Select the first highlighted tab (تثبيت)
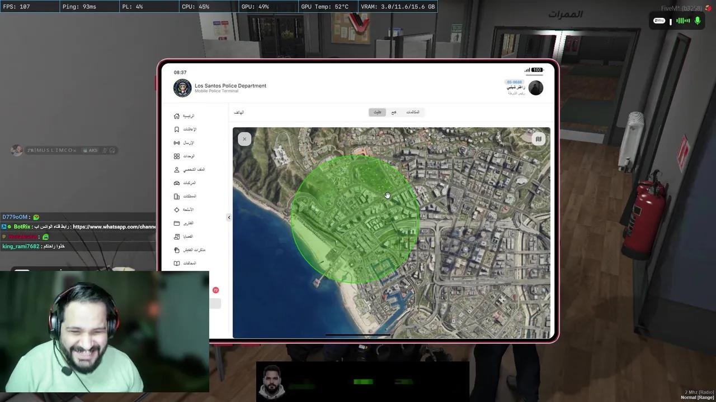This screenshot has width=716, height=402. click(x=378, y=112)
